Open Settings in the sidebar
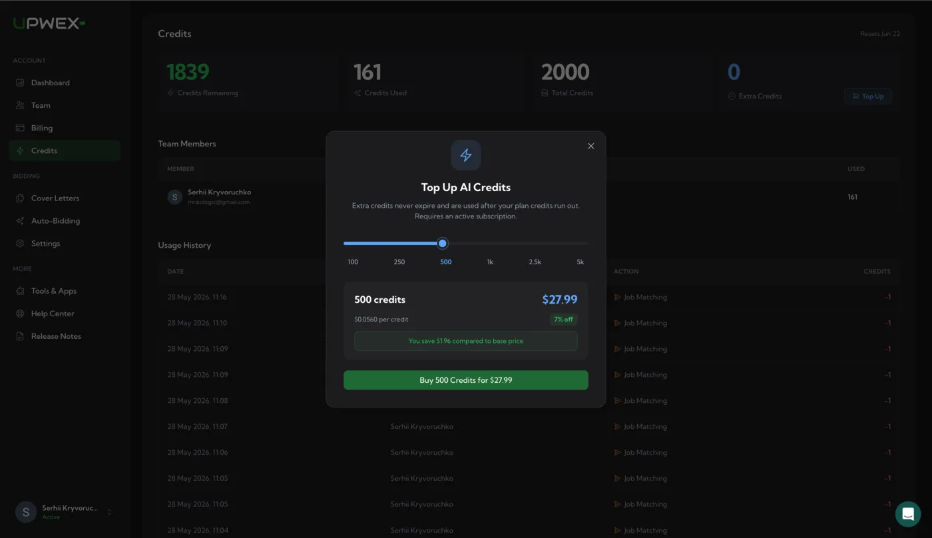The width and height of the screenshot is (932, 538). point(65,243)
